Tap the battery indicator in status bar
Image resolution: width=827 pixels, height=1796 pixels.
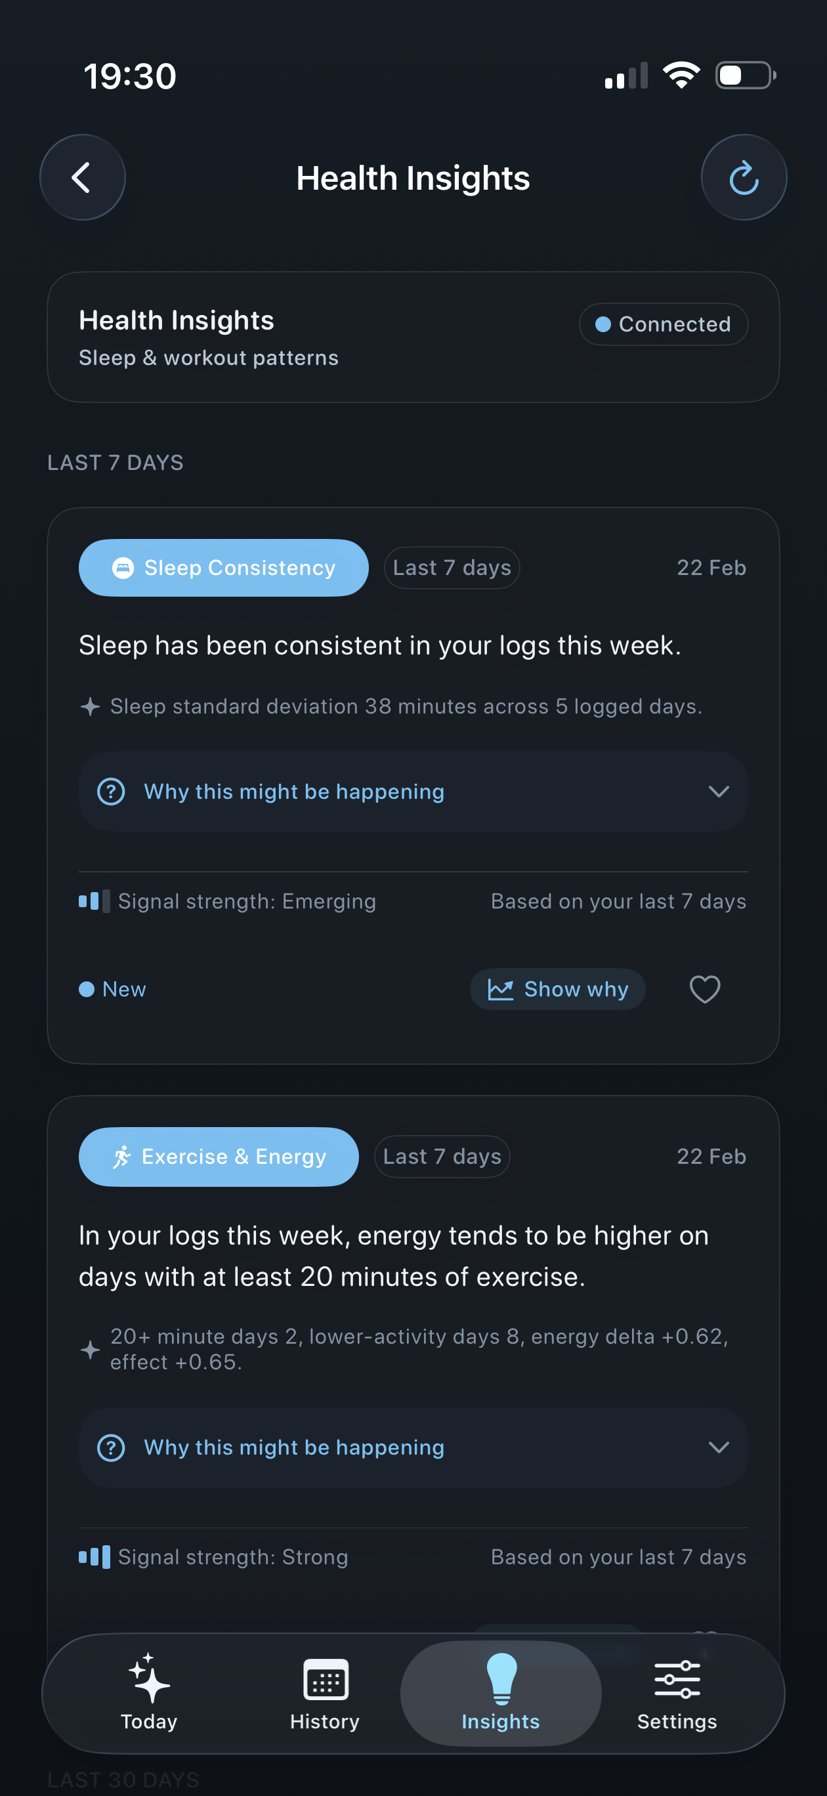pyautogui.click(x=744, y=75)
